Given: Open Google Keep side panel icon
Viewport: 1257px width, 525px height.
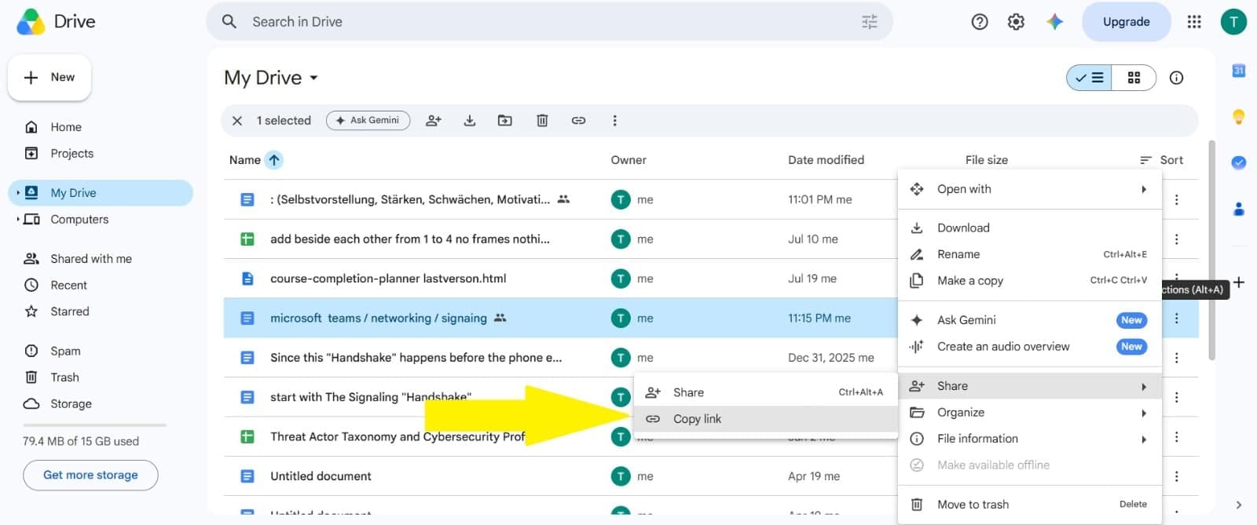Looking at the screenshot, I should pyautogui.click(x=1239, y=117).
